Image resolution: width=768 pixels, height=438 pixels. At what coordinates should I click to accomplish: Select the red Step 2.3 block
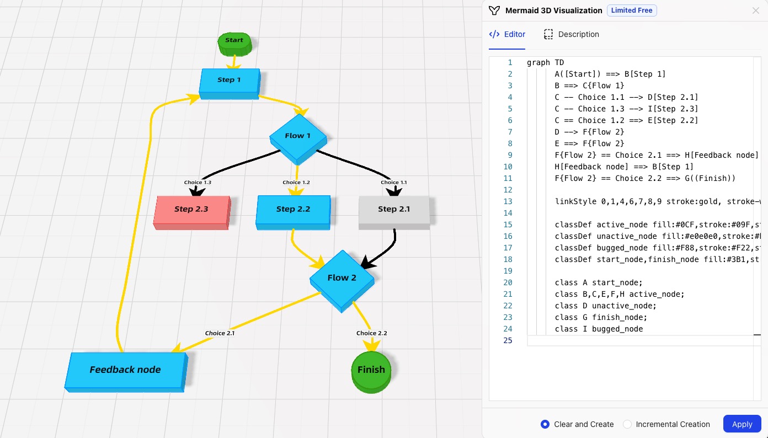pos(191,210)
